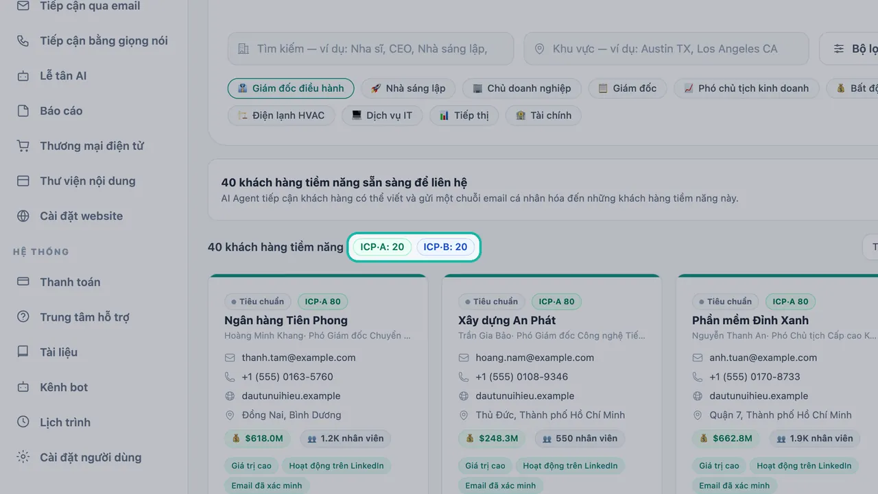Toggle the Giám đốc điều hành filter chip
The image size is (878, 494).
pyautogui.click(x=291, y=88)
